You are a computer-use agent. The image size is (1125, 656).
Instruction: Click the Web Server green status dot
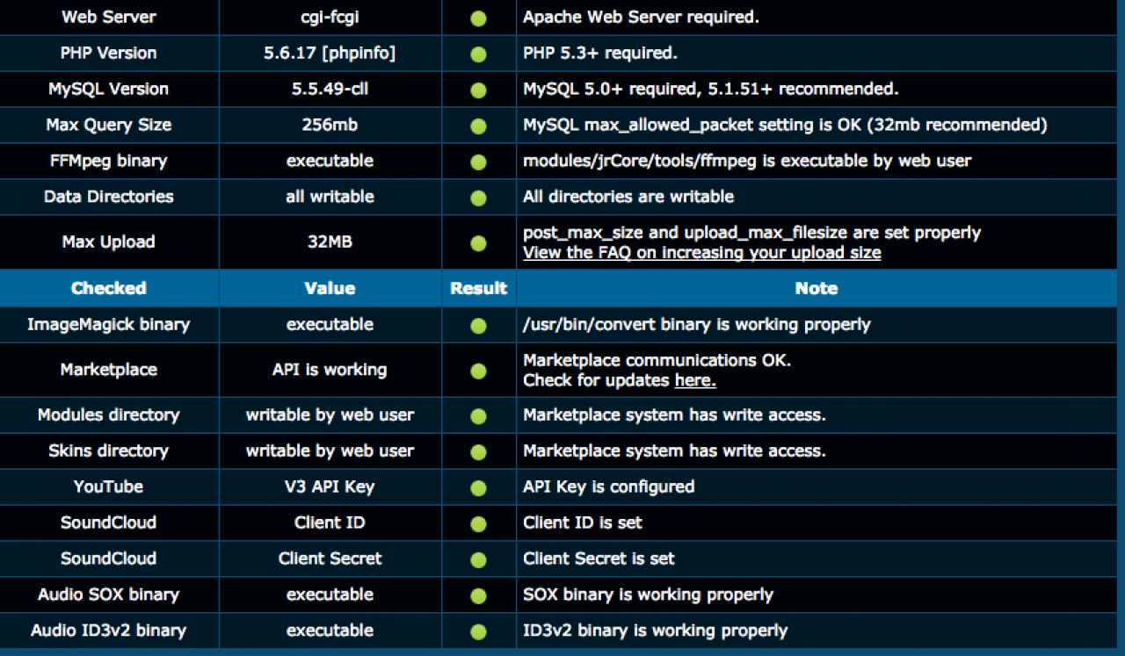point(478,18)
